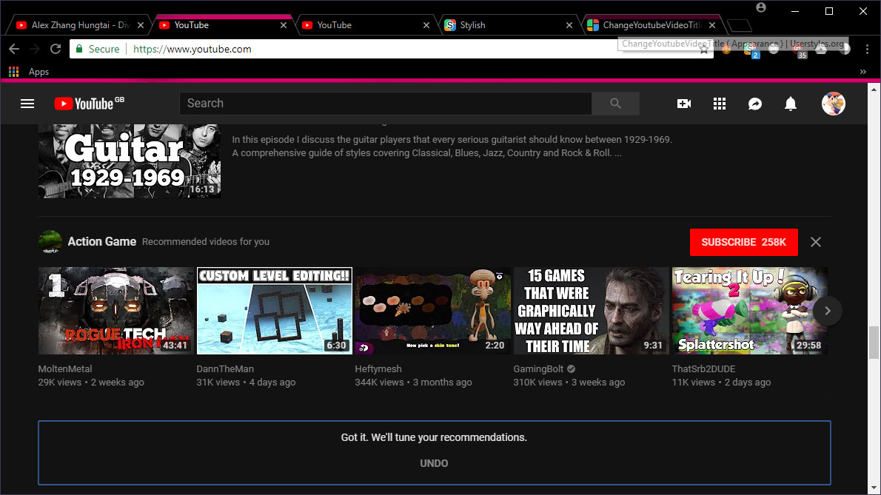
Task: Open a new tab button
Action: 739,25
